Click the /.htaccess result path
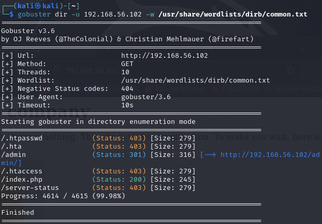The height and width of the screenshot is (224, 322). click(x=22, y=171)
